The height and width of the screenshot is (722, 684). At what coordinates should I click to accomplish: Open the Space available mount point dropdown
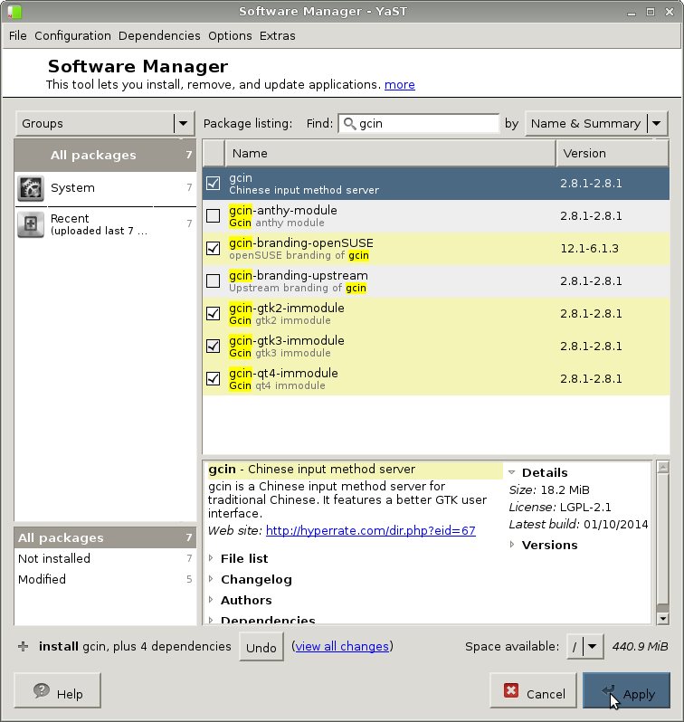pos(585,647)
